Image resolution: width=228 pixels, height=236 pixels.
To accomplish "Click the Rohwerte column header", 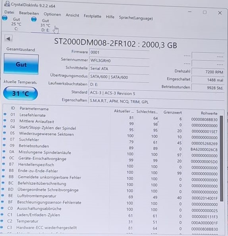I will click(x=209, y=113).
